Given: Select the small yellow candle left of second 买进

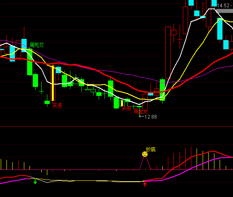Looking at the screenshot, I should (x=122, y=103).
